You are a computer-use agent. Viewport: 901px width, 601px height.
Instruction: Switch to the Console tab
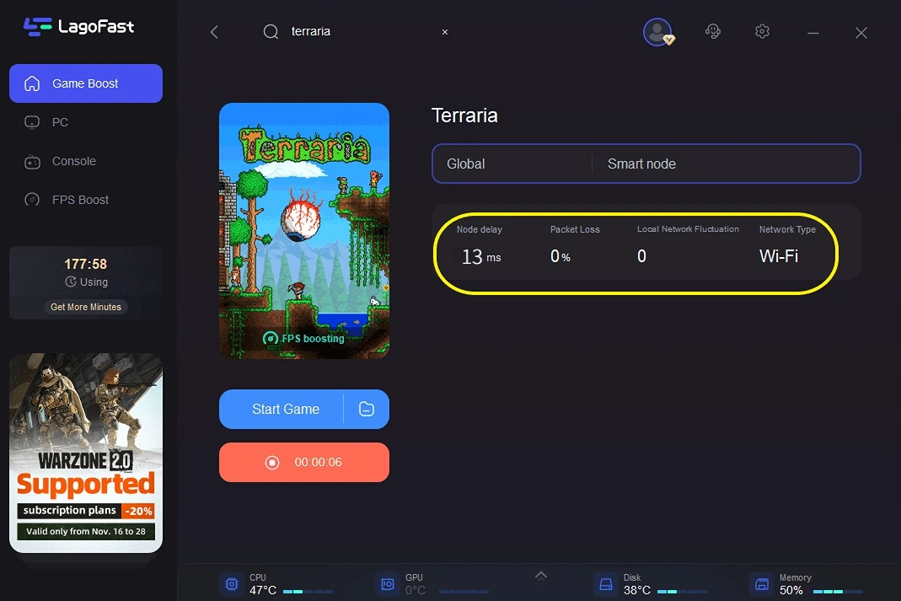point(86,162)
